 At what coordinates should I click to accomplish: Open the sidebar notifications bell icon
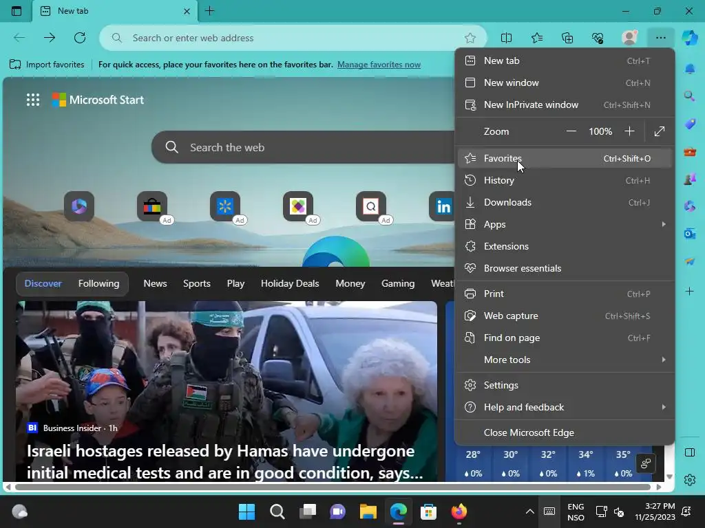pos(690,69)
